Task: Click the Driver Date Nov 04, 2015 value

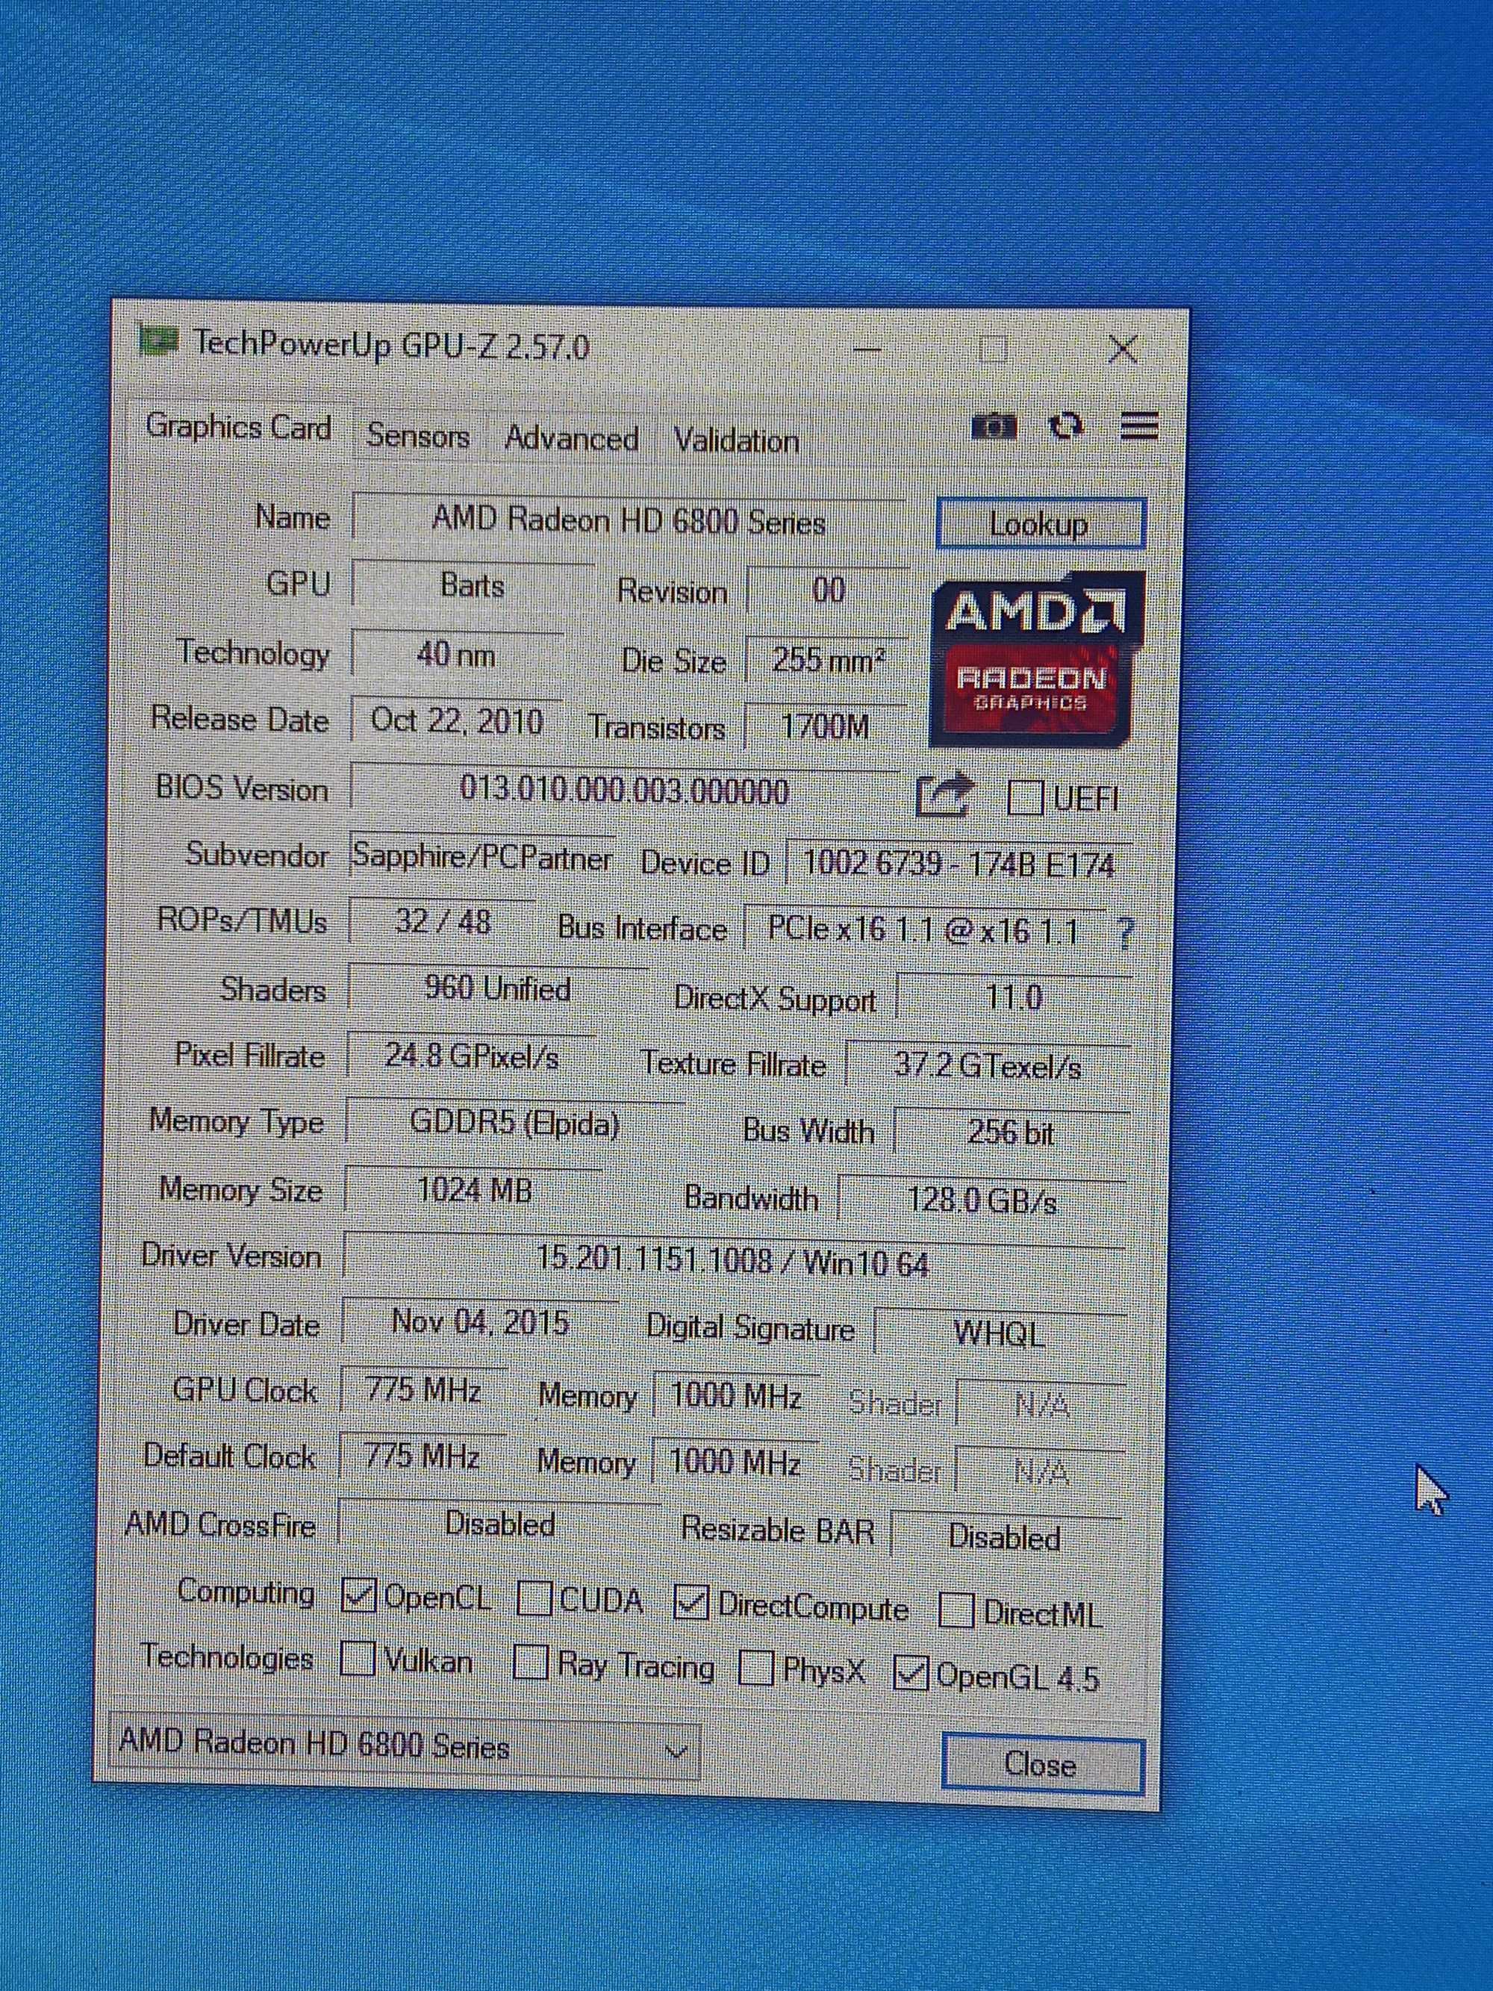Action: (x=481, y=1322)
